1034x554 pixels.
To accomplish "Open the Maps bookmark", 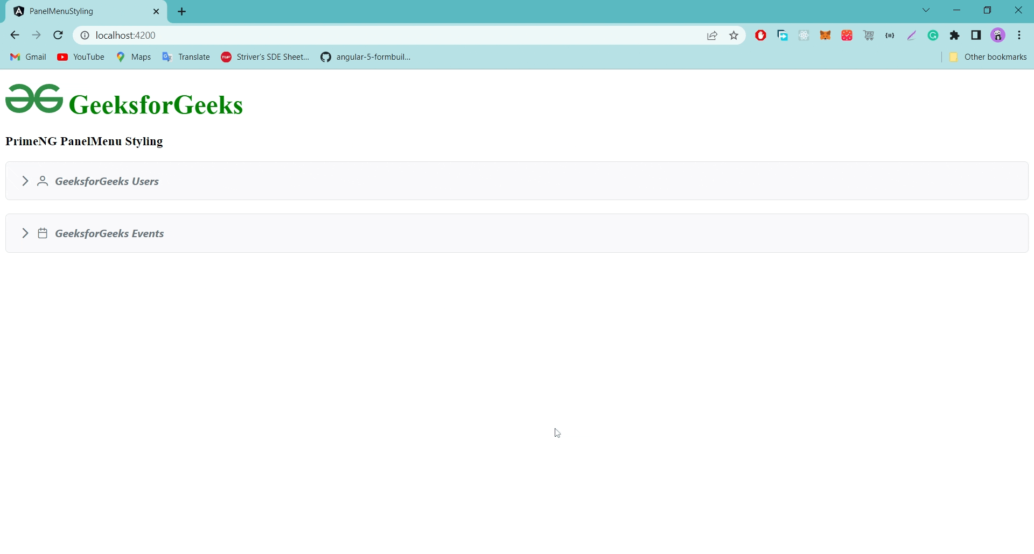I will (134, 57).
